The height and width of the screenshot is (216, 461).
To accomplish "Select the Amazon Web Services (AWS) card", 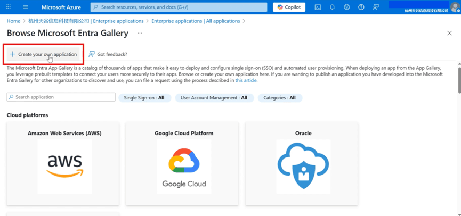I will [x=63, y=163].
